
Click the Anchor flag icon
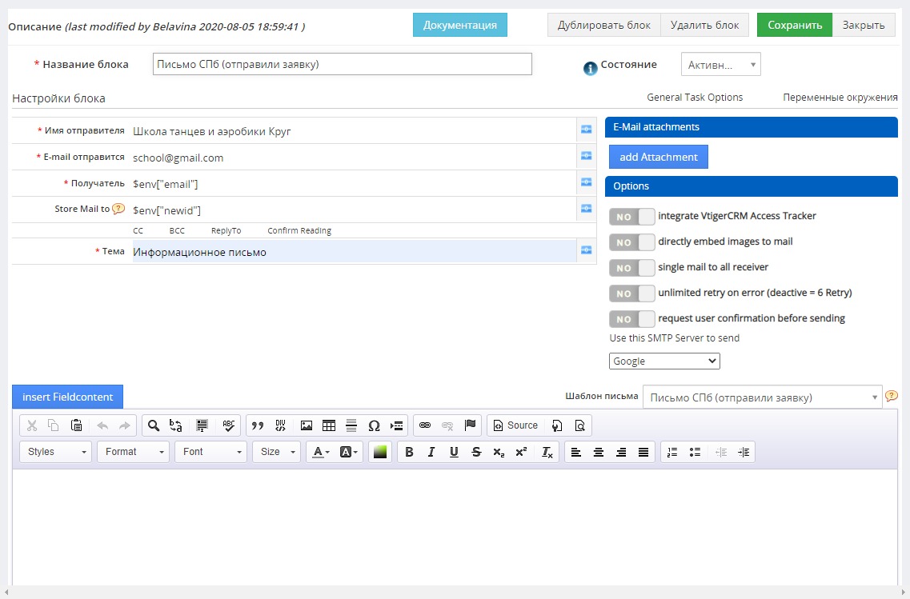coord(470,425)
